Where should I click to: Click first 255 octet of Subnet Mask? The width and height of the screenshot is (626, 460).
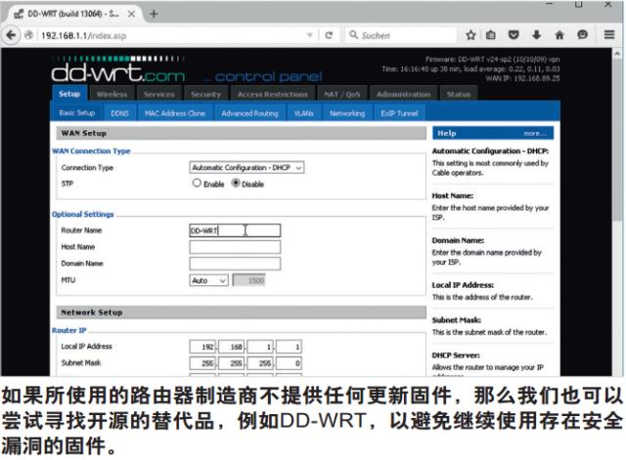coord(202,363)
